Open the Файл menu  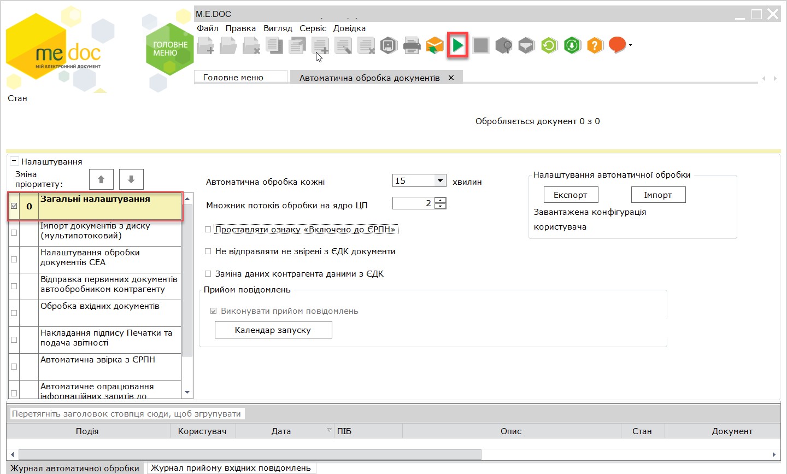[208, 28]
